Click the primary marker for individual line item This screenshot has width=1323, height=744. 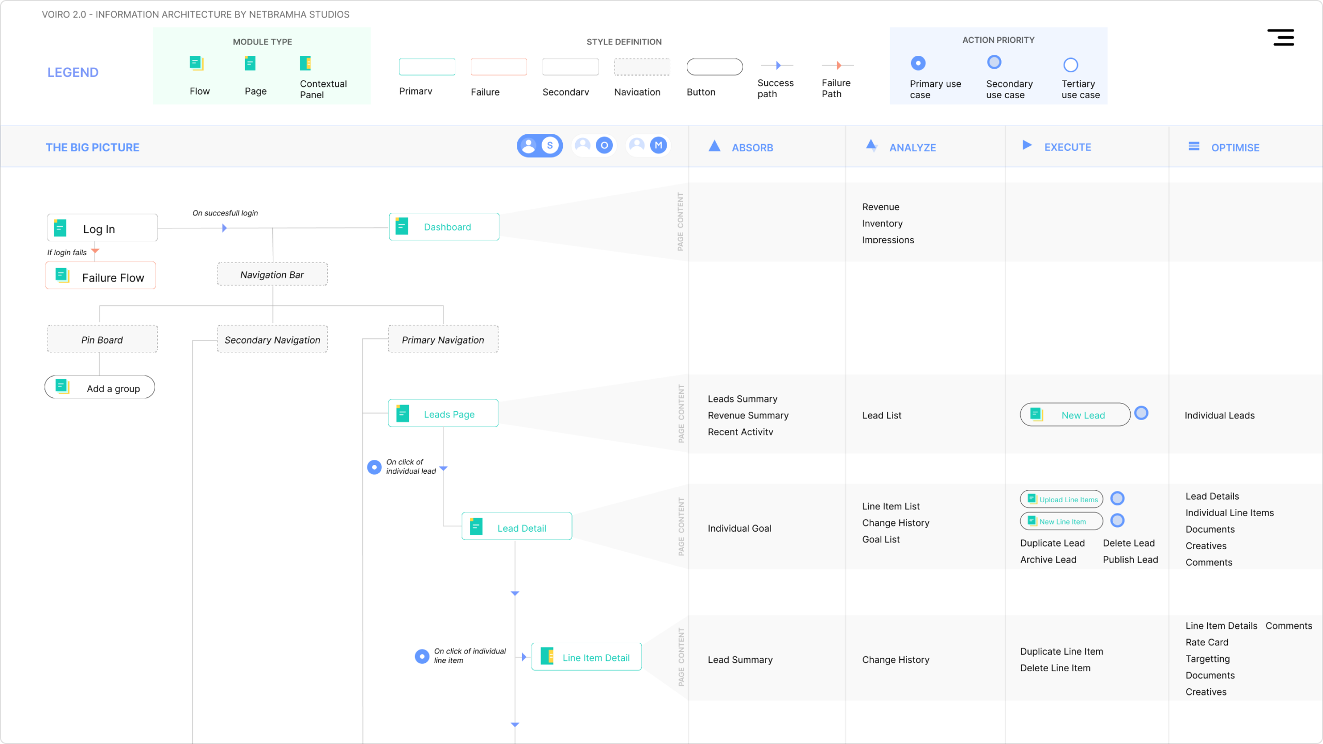(x=422, y=657)
